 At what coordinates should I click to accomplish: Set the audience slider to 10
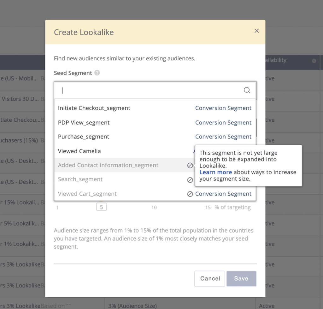[154, 207]
